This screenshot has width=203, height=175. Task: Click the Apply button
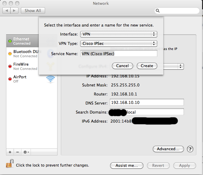coord(185,165)
